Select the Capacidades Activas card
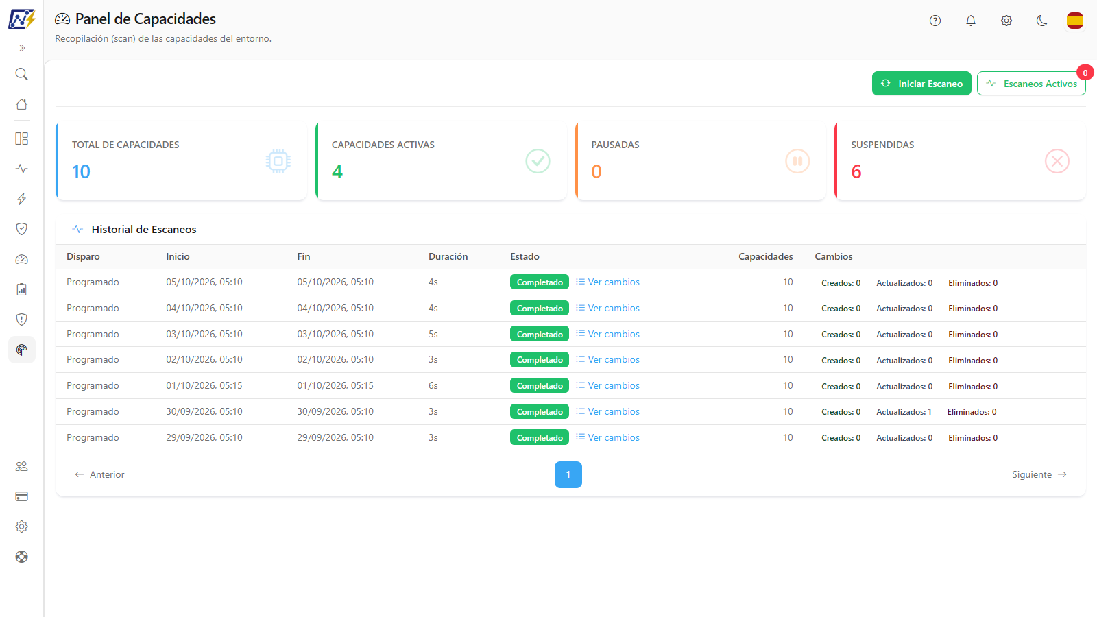 (442, 161)
